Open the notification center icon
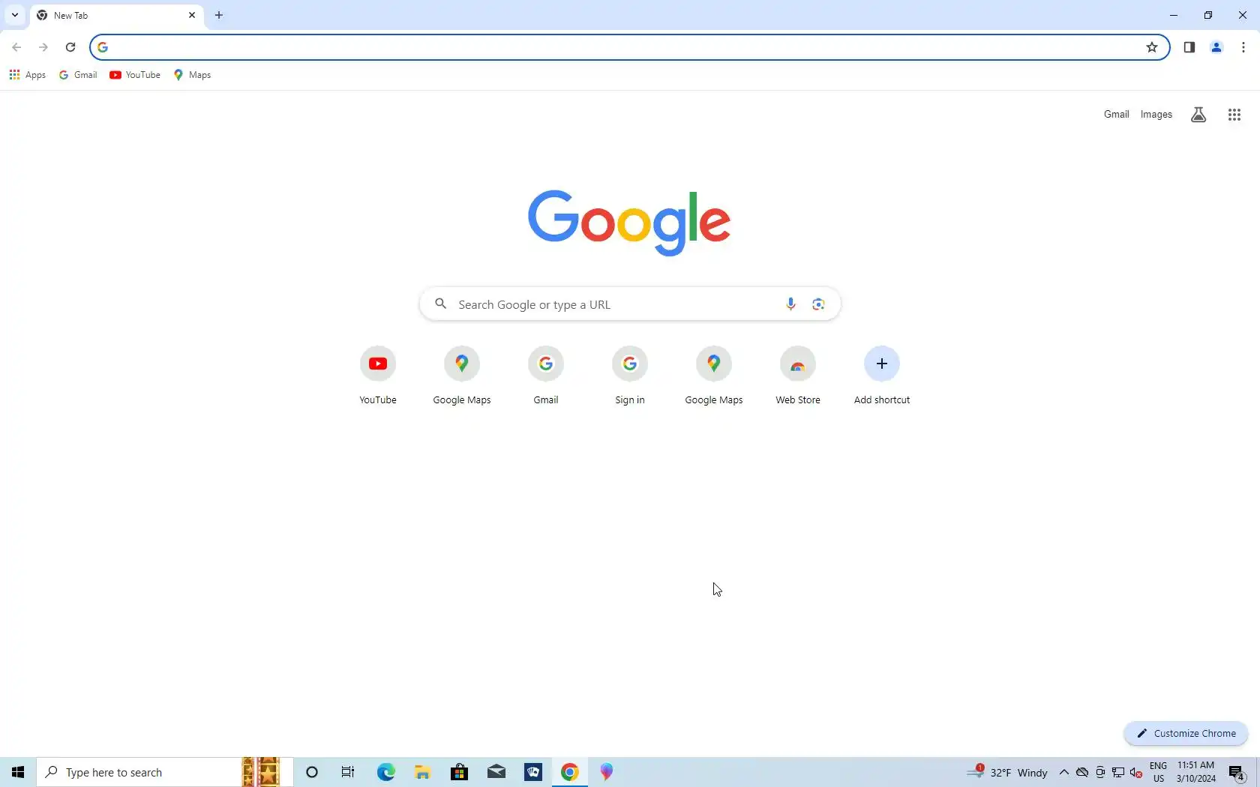Viewport: 1260px width, 787px height. 1237,773
